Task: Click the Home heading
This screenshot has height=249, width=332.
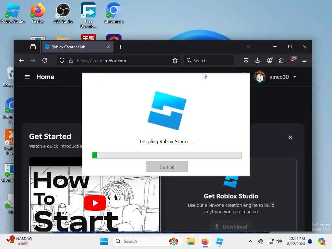Action: pos(45,77)
